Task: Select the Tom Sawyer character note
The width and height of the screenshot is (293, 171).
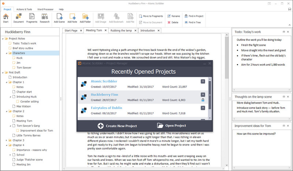Action: [x=24, y=67]
